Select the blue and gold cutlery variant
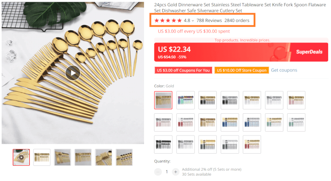This screenshot has width=331, height=181. [x=230, y=122]
